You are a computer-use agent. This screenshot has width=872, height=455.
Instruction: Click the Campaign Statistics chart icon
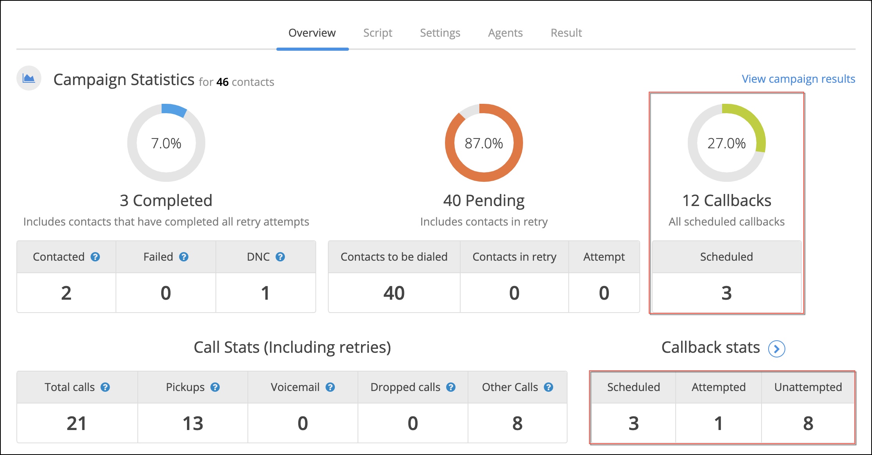click(29, 78)
